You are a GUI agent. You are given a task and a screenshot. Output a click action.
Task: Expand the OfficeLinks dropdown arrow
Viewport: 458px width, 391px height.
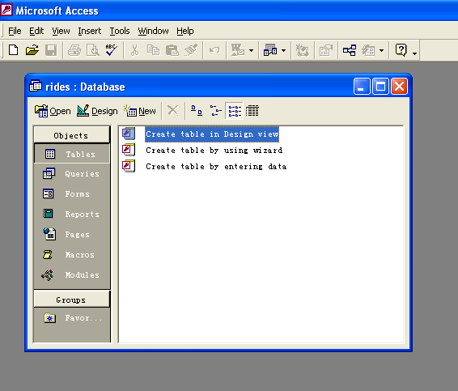point(251,50)
